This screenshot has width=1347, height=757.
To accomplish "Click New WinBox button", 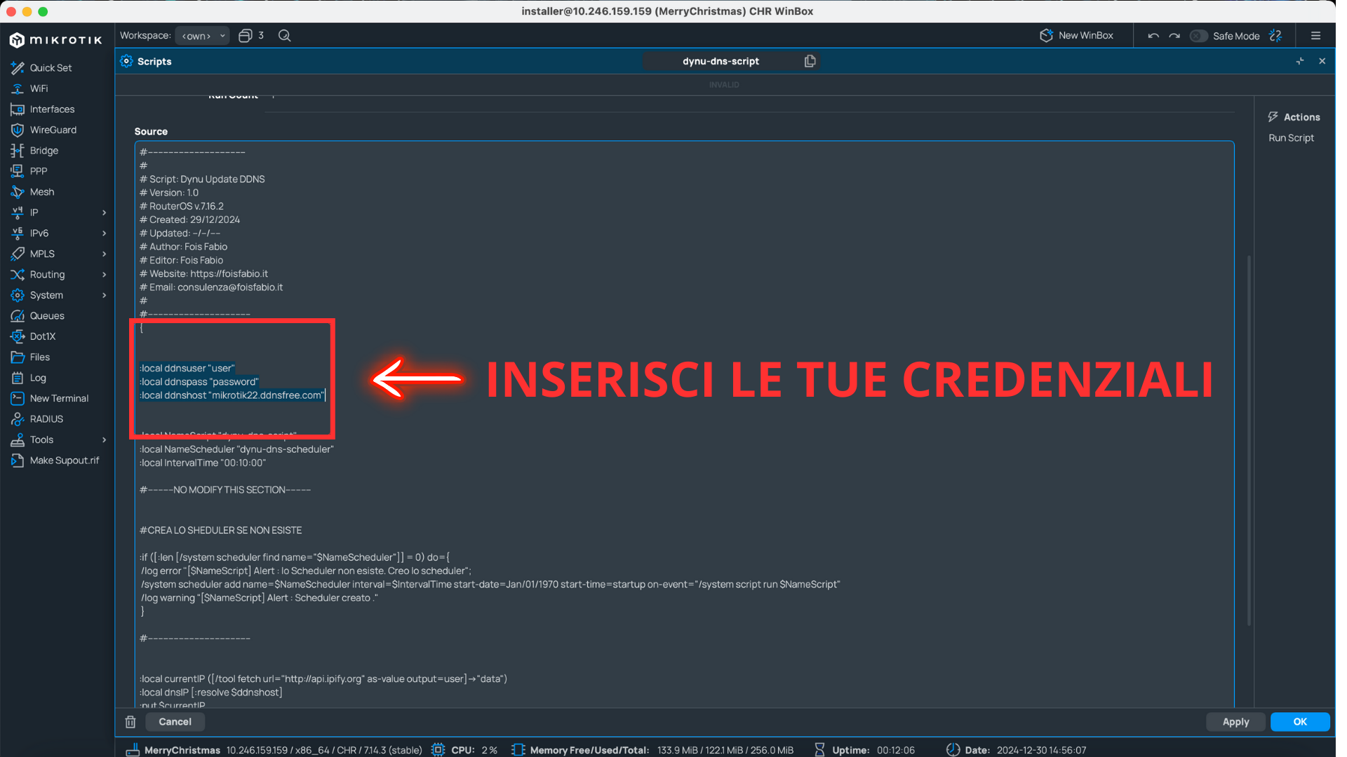I will (1076, 36).
